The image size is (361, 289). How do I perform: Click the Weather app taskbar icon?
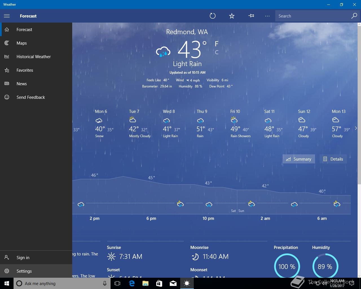(x=187, y=283)
